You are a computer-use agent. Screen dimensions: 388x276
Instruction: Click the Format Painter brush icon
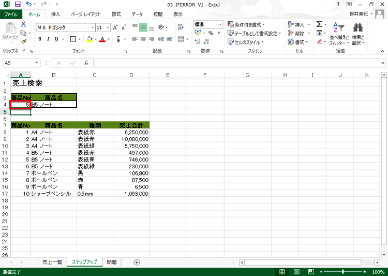click(23, 41)
